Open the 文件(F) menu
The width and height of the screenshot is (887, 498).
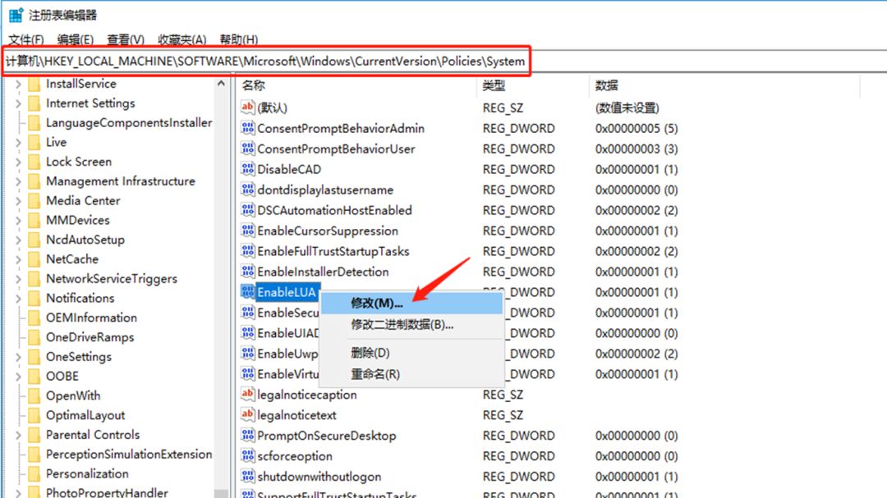[x=26, y=39]
